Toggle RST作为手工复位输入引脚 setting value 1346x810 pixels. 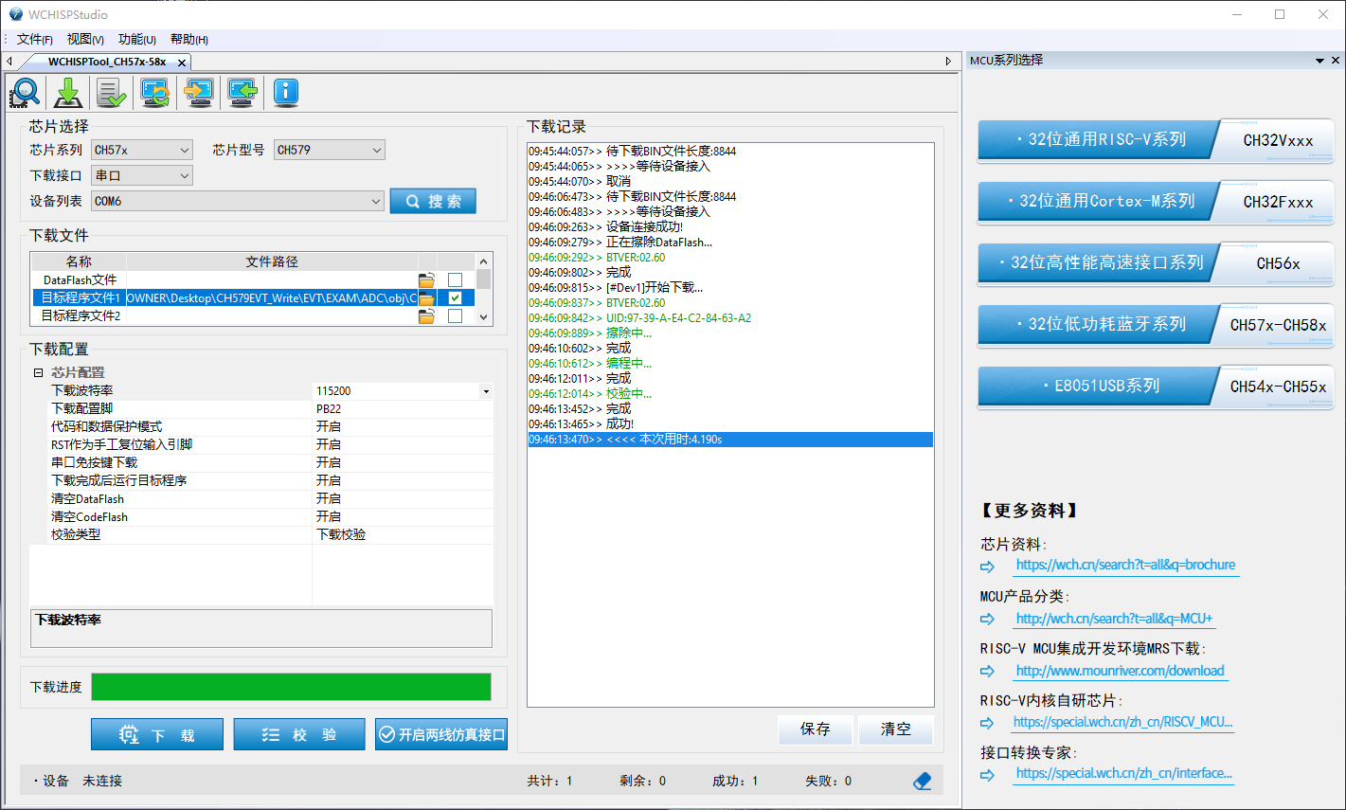403,444
